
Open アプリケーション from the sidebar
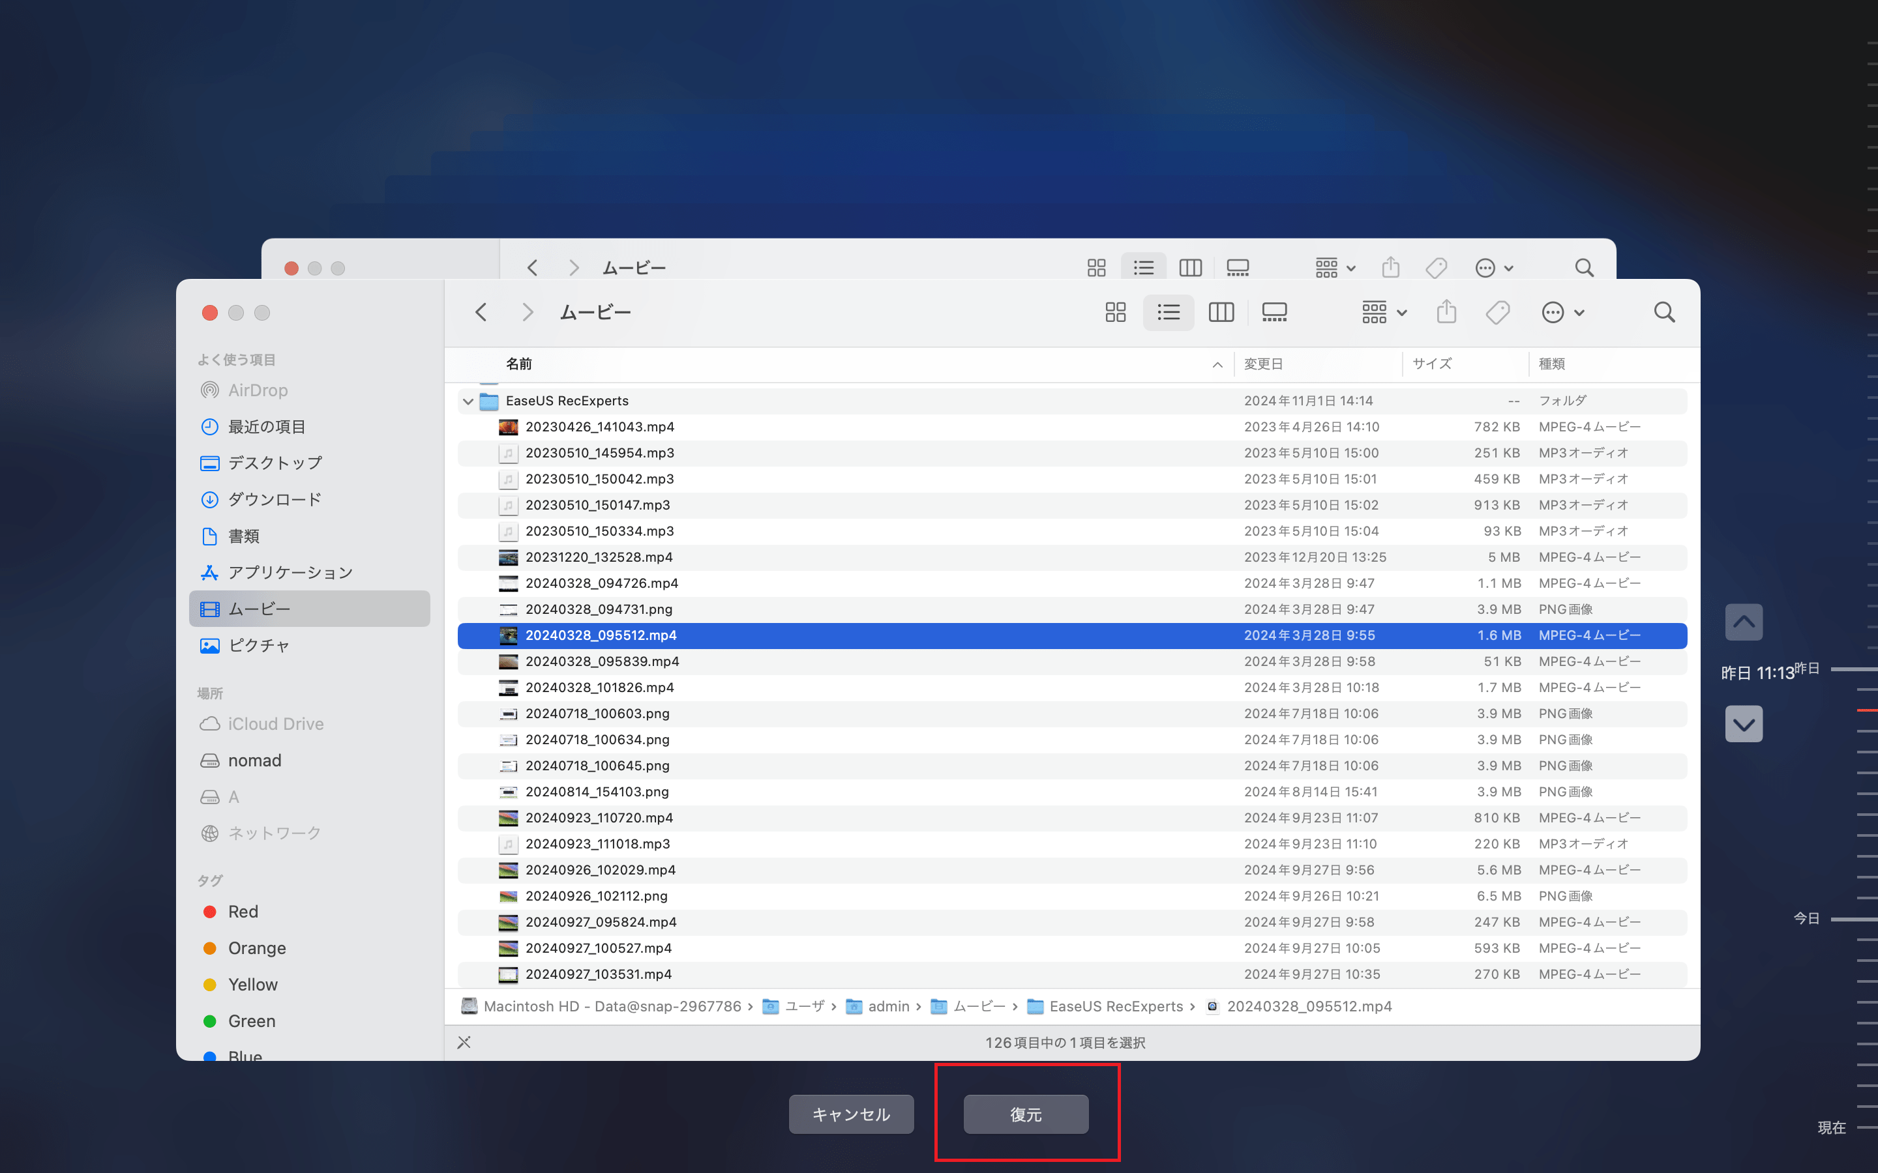(x=288, y=572)
